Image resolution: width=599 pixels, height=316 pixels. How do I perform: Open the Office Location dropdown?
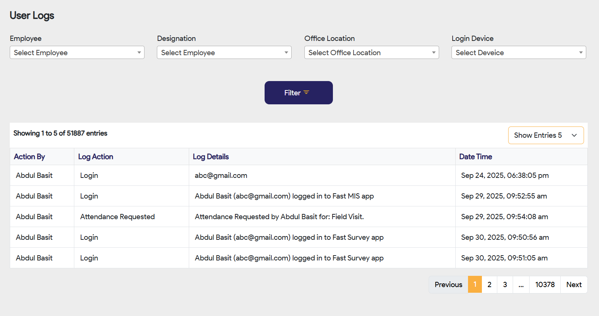(371, 53)
